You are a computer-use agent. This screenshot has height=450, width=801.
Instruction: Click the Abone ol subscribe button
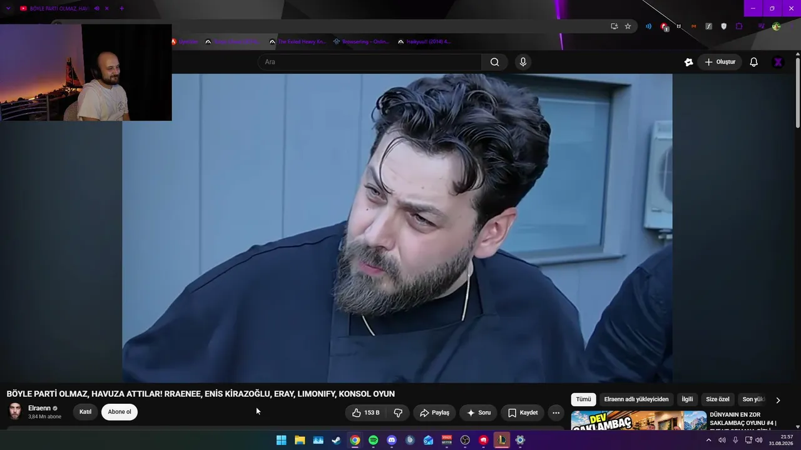(x=120, y=412)
